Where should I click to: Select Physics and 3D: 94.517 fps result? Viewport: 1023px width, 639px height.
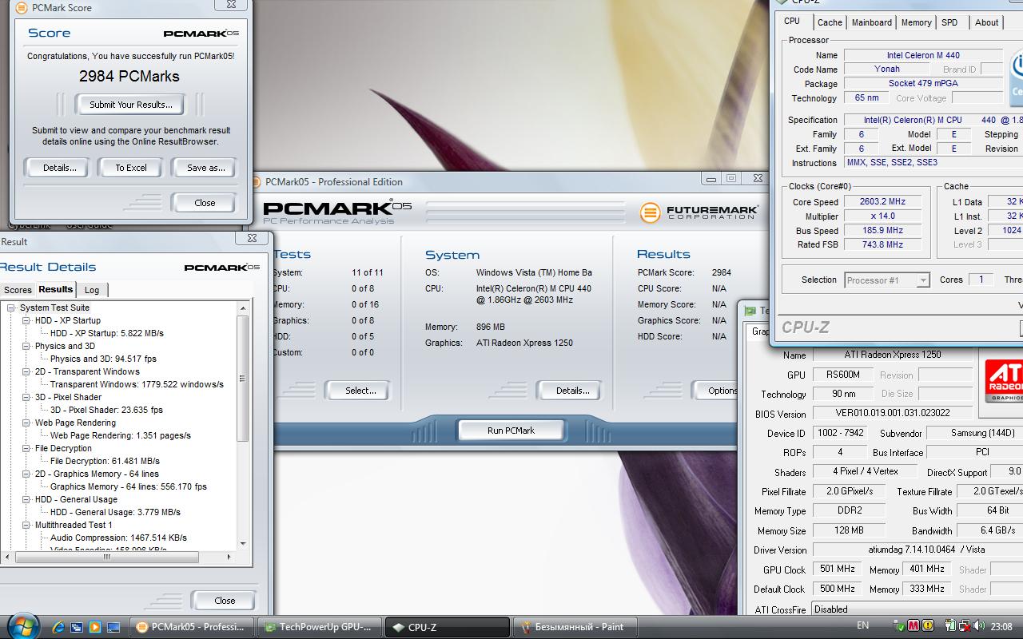[103, 359]
